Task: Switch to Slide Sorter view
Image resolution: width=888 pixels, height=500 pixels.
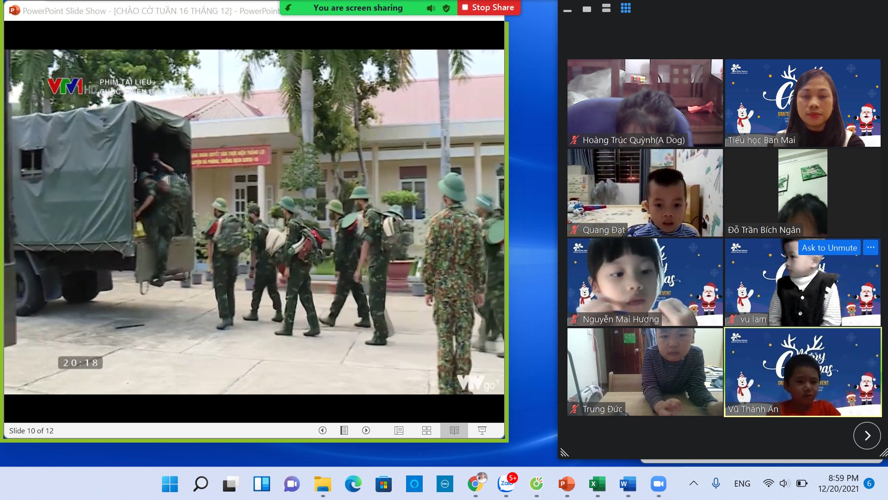Action: pos(426,431)
